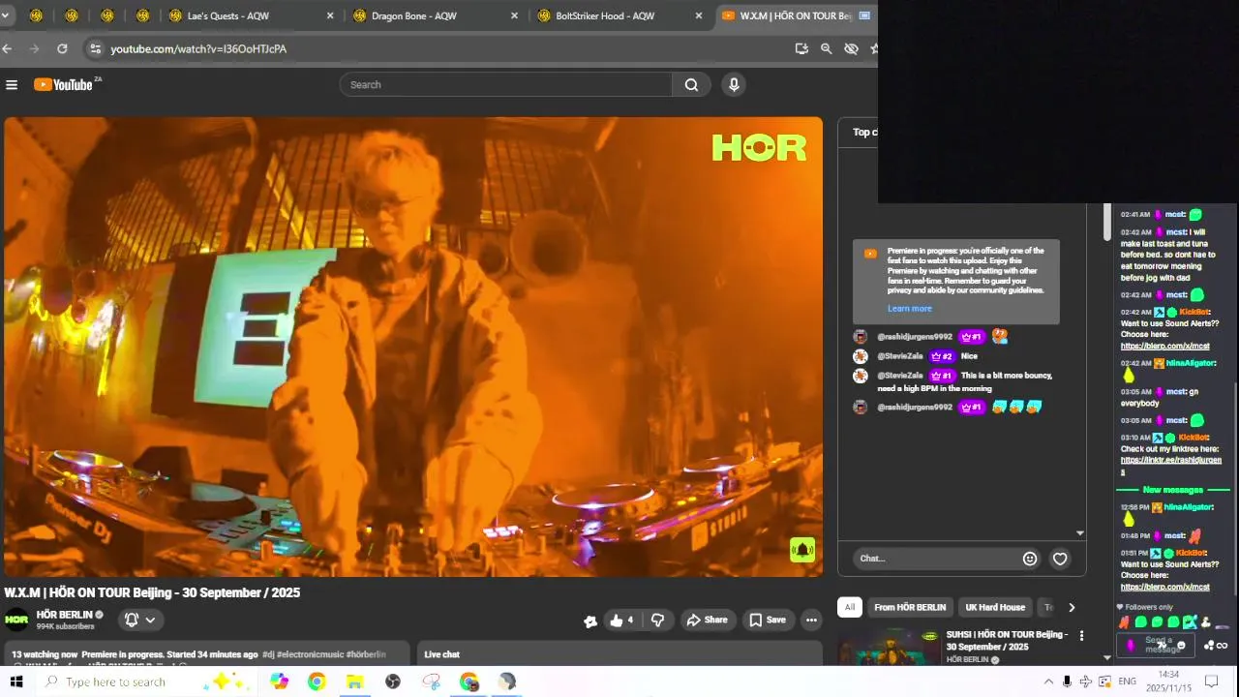Select the From HÖR BERLIN chip
The height and width of the screenshot is (697, 1239).
pyautogui.click(x=910, y=607)
